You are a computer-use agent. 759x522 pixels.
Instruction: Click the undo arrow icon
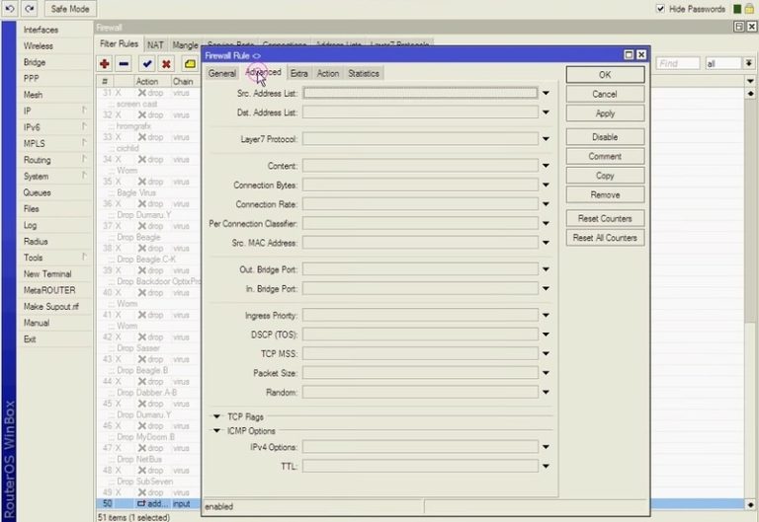(x=10, y=9)
